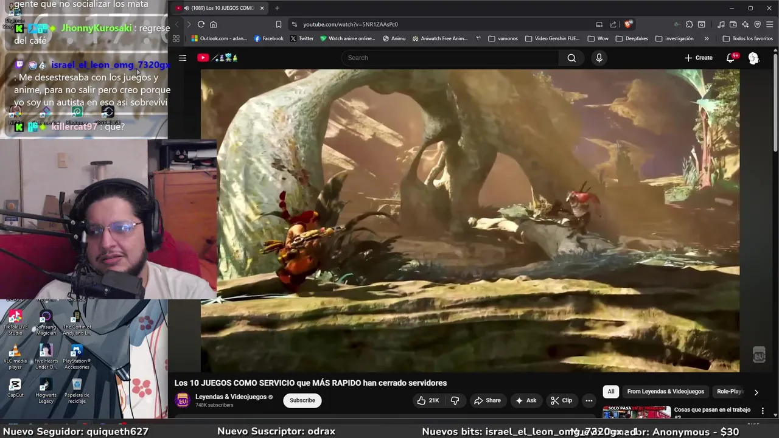The width and height of the screenshot is (779, 438).
Task: Open Twitter bookmark
Action: point(301,38)
